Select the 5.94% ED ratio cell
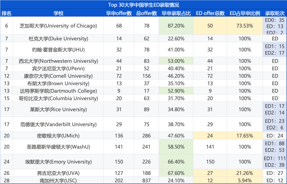The height and width of the screenshot is (184, 287). (245, 180)
